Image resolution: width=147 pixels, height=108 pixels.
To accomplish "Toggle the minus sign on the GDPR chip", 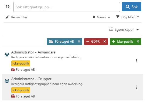I will (88, 42).
